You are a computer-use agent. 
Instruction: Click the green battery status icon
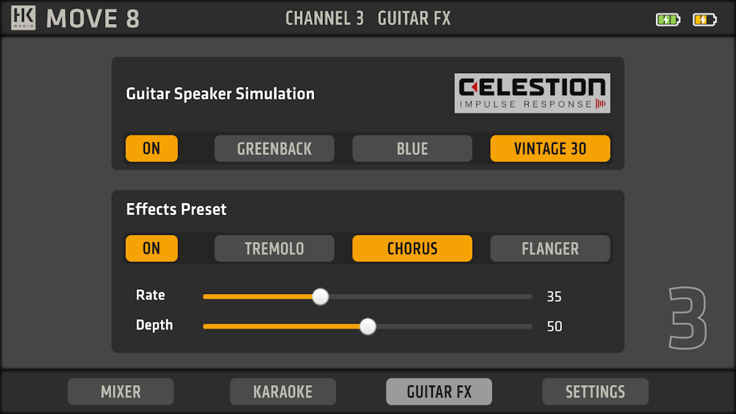[x=668, y=20]
